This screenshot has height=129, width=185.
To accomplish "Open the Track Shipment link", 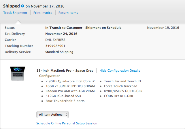I will click(x=15, y=13).
